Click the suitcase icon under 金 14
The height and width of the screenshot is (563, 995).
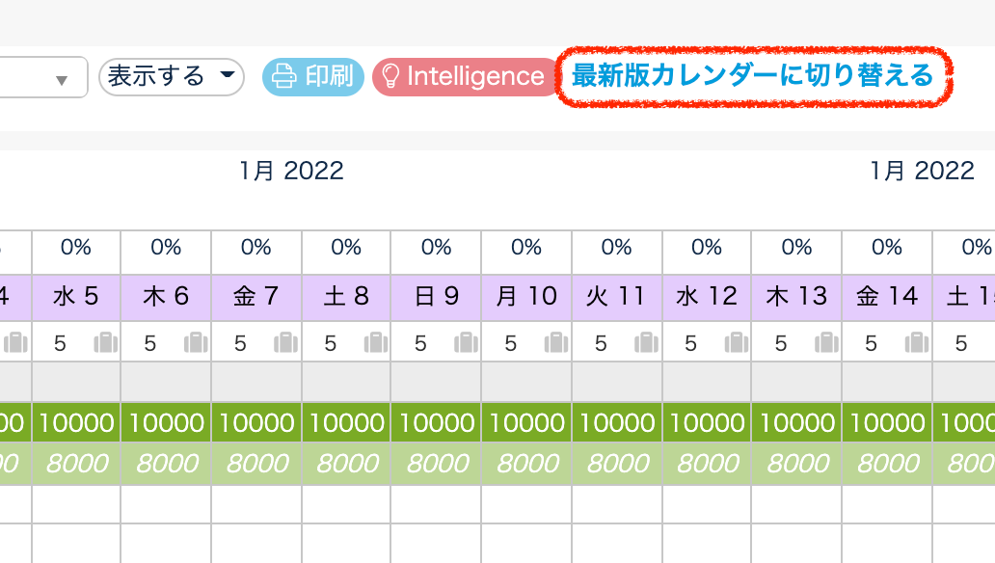(x=916, y=343)
